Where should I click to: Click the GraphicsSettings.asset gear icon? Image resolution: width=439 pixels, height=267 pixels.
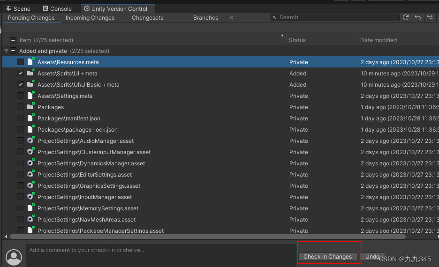tap(30, 185)
